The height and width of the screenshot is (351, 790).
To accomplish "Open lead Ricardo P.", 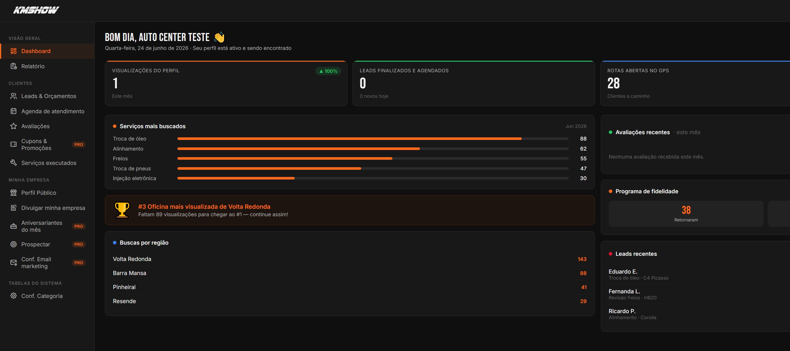I will tap(699, 314).
